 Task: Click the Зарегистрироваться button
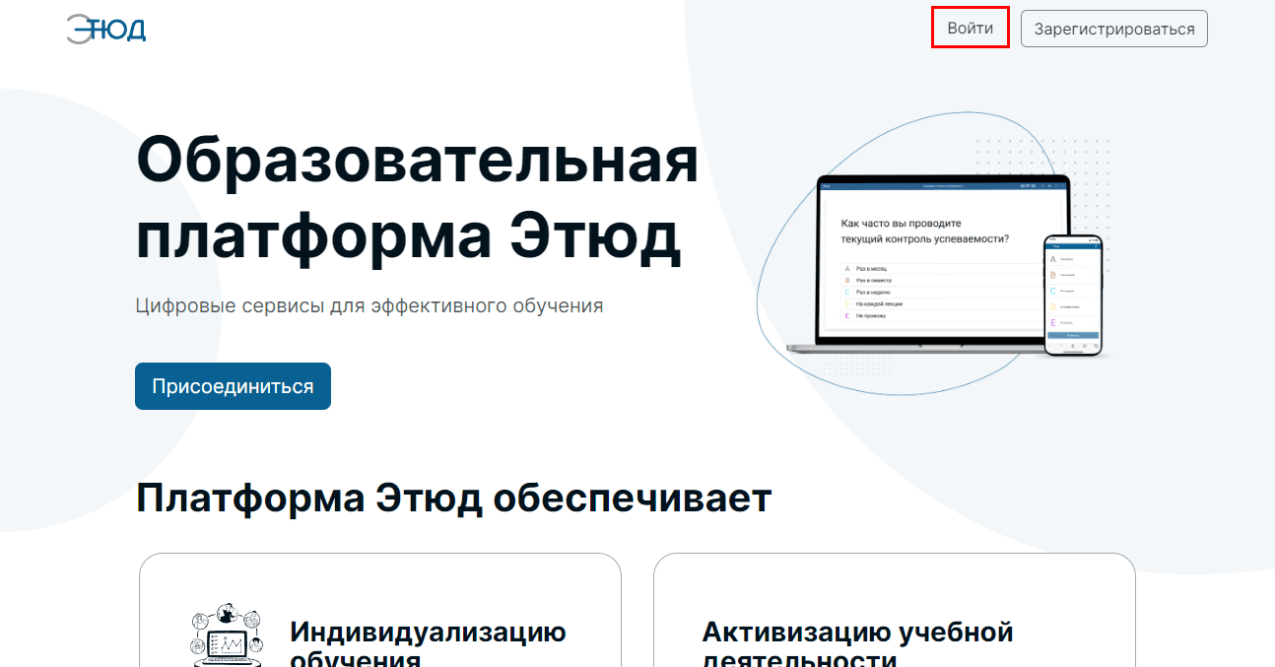point(1114,29)
